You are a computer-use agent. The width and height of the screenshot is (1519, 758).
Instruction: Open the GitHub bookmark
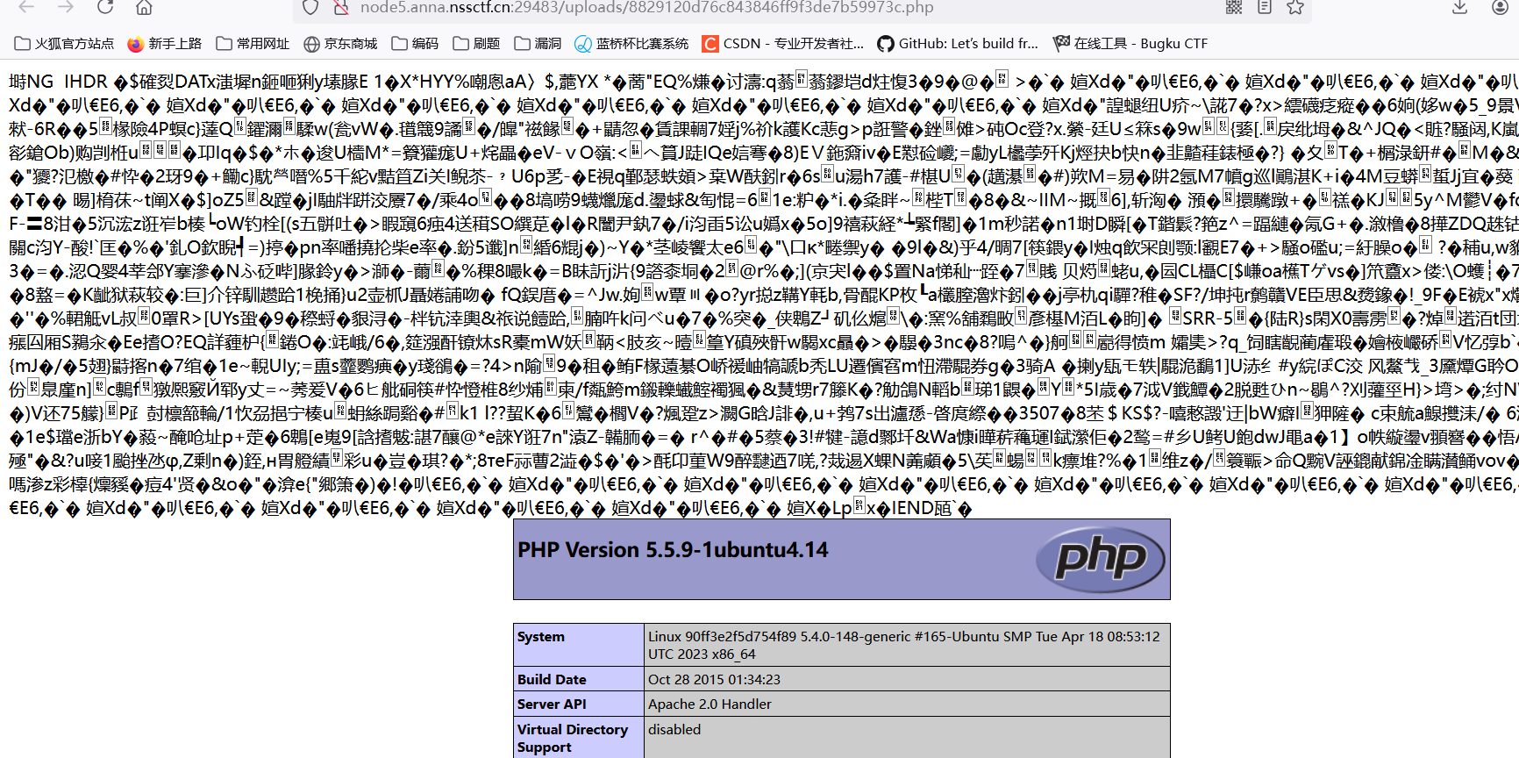958,43
